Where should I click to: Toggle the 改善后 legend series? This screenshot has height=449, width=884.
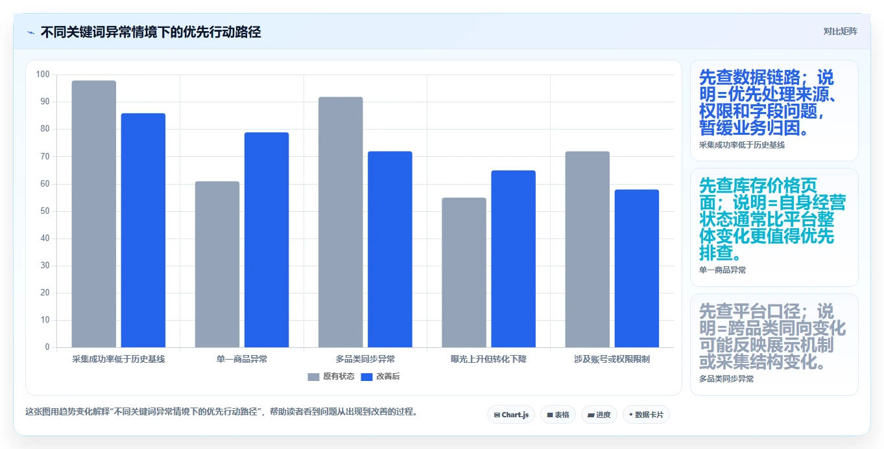pos(381,376)
